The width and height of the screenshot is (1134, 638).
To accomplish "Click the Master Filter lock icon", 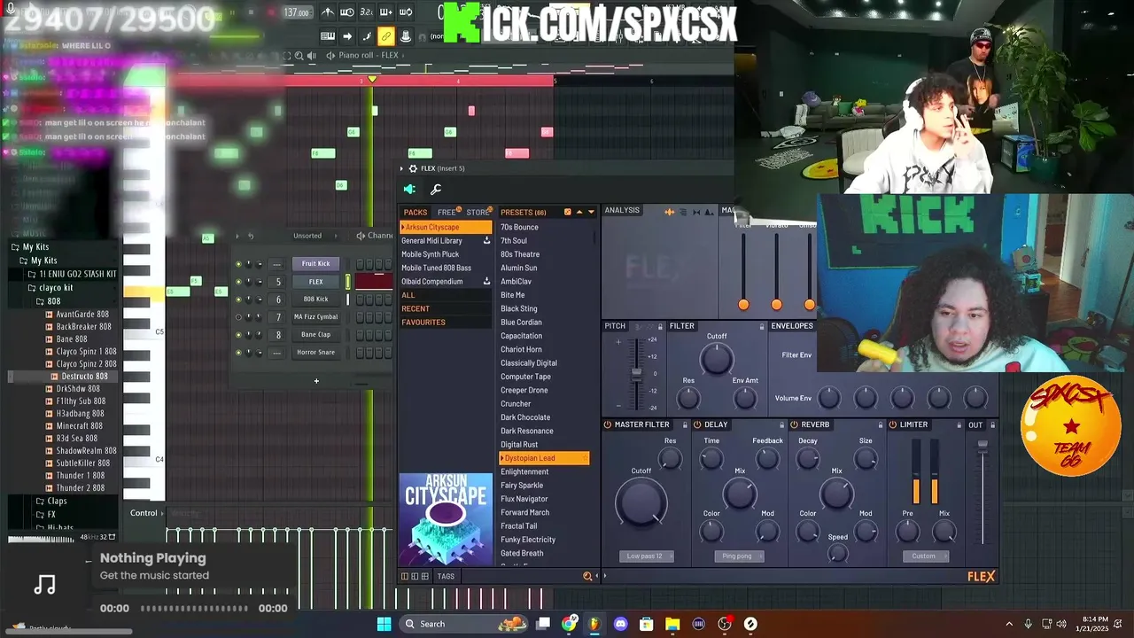I will pos(683,425).
